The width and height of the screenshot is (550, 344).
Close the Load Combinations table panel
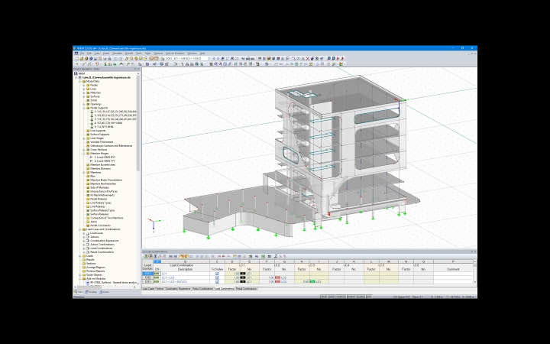coord(475,252)
